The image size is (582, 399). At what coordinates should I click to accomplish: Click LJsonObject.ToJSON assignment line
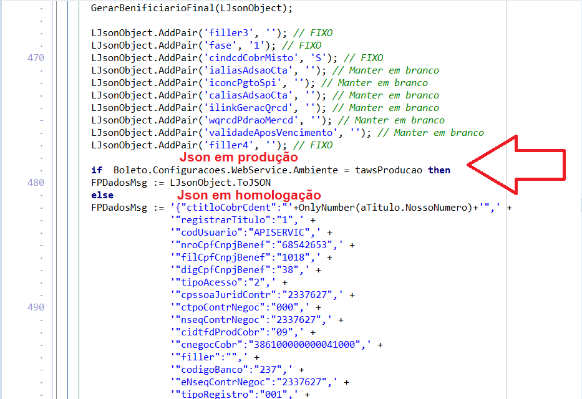coord(181,183)
